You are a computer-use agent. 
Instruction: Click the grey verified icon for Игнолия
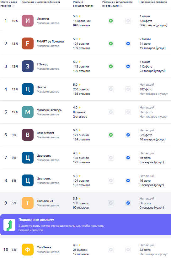128,21
